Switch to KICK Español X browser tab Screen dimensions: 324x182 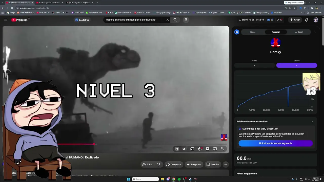point(80,3)
